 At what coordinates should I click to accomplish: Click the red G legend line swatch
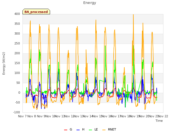click(66, 130)
